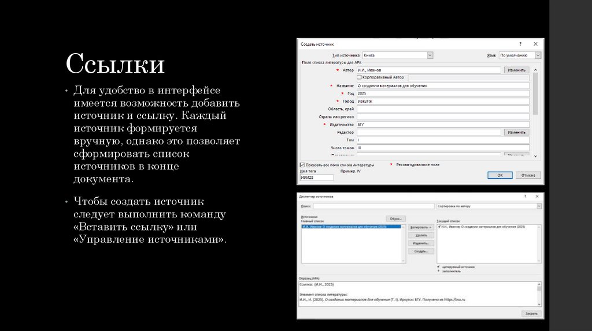Select highlighted Иванов entry in Главный список
The image size is (592, 331).
point(351,227)
